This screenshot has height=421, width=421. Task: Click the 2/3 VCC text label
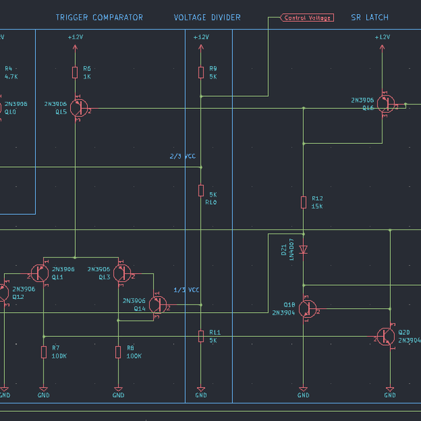182,156
